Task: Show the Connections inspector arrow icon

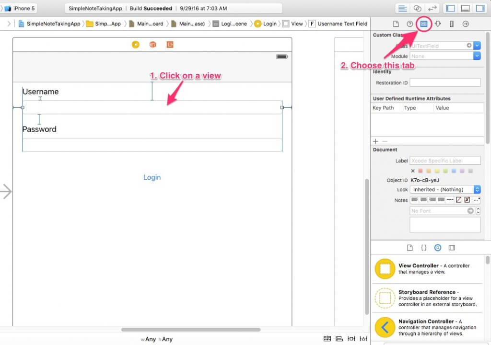Action: (466, 23)
